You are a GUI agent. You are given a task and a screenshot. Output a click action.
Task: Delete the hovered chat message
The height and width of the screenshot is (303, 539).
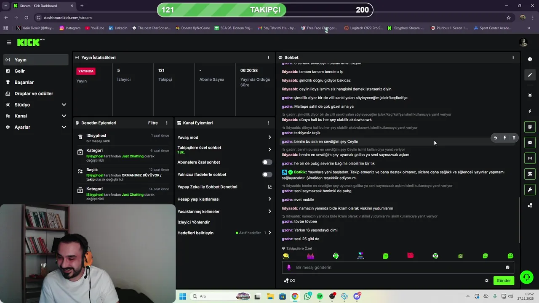point(514,138)
